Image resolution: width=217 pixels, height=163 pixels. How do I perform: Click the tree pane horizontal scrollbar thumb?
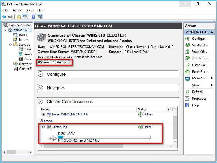[x=12, y=152]
